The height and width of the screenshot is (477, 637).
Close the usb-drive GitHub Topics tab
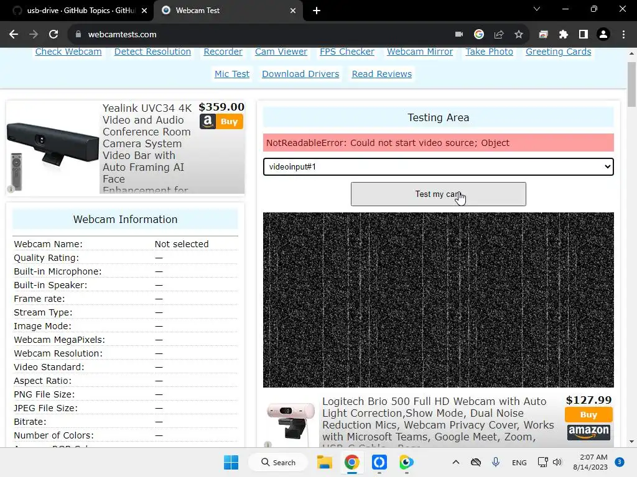coord(144,11)
